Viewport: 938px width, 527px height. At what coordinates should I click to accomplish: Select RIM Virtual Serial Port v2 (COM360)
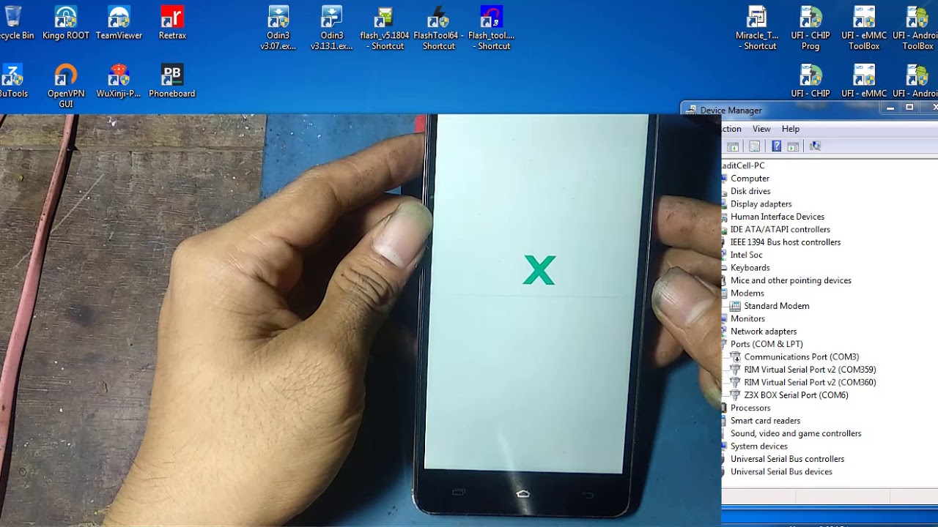[810, 382]
